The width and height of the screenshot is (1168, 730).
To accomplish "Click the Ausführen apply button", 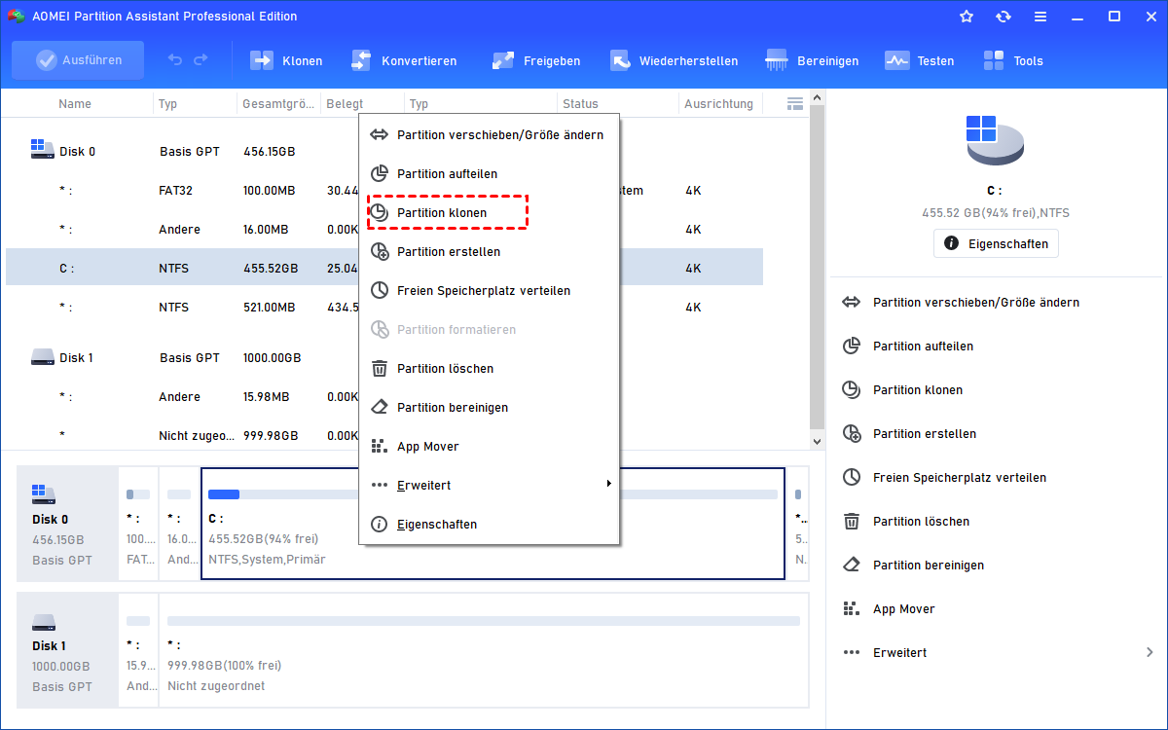I will (78, 60).
